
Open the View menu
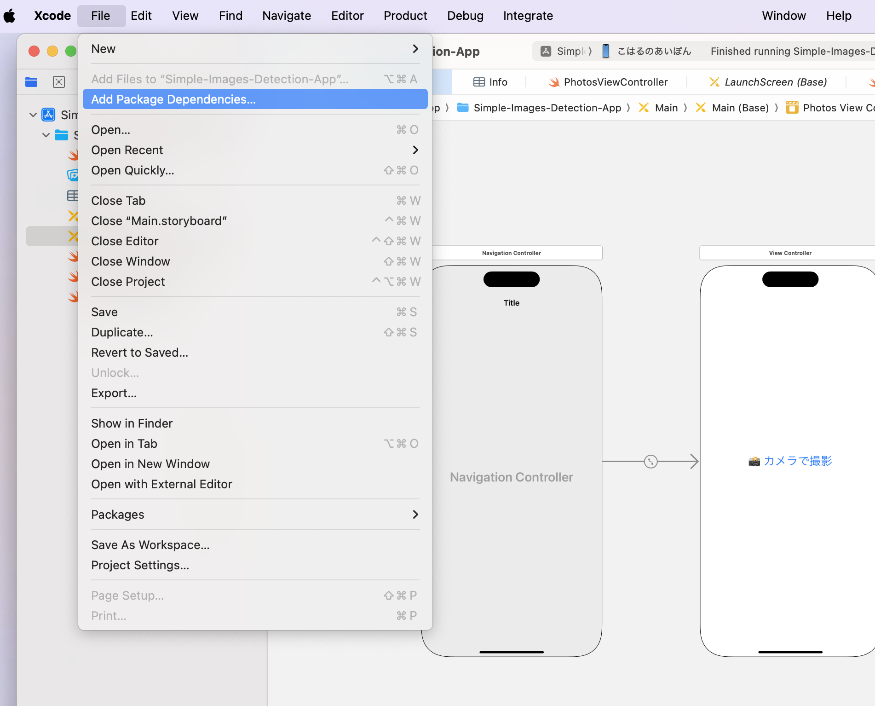point(185,16)
